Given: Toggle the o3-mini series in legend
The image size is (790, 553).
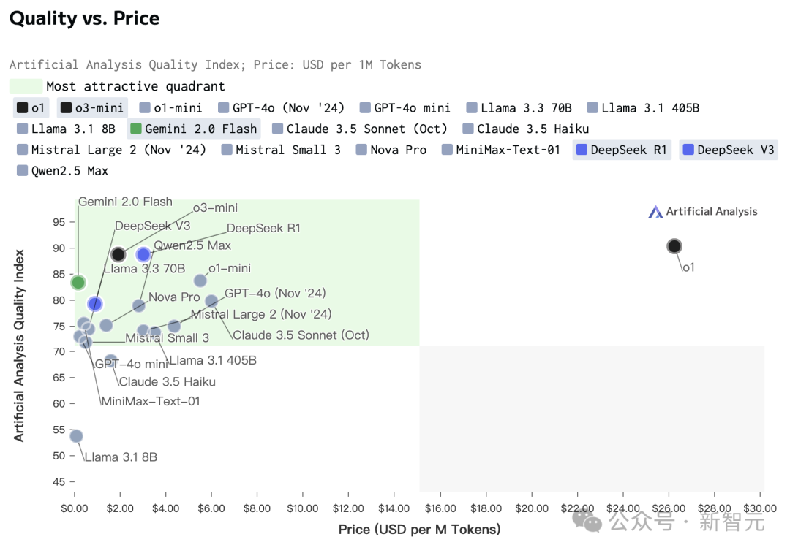Looking at the screenshot, I should (x=92, y=108).
